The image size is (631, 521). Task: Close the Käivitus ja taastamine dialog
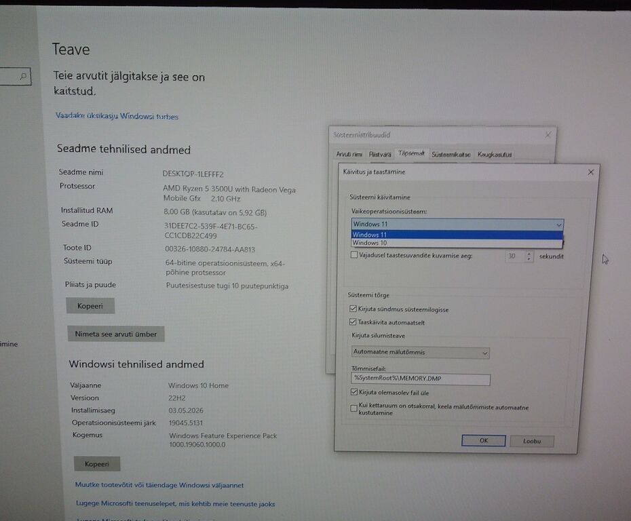590,172
